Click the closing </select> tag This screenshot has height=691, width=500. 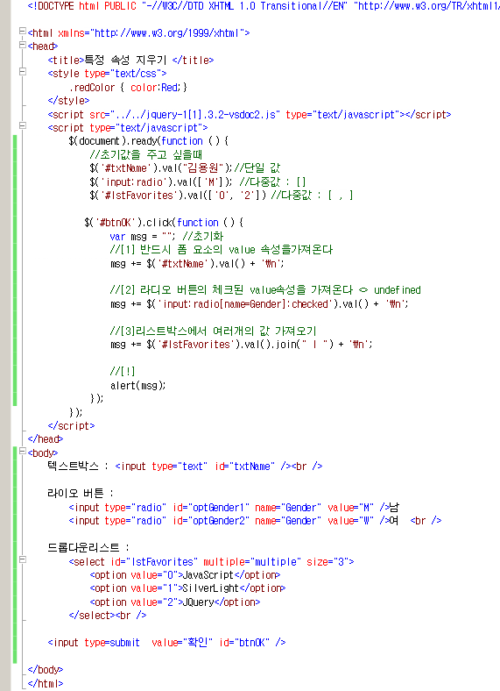[x=92, y=616]
